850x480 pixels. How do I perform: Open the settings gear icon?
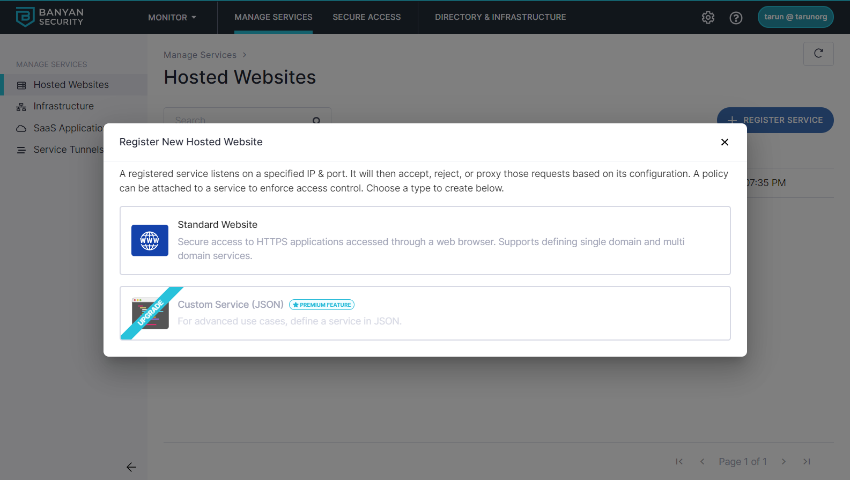click(x=708, y=18)
